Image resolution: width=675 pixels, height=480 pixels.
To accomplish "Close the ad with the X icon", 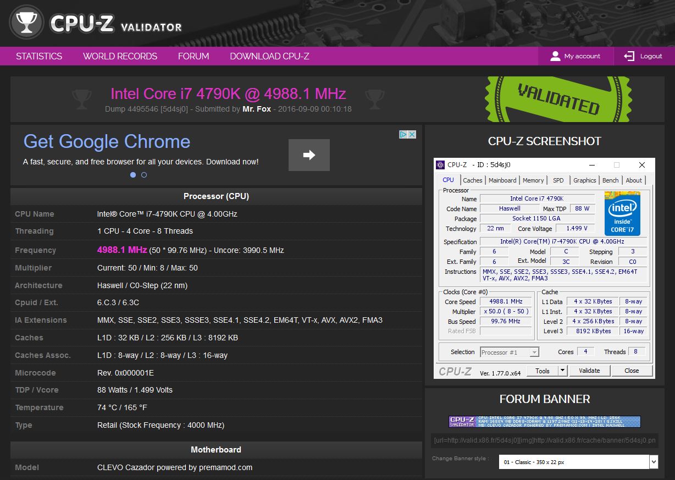I will [412, 134].
